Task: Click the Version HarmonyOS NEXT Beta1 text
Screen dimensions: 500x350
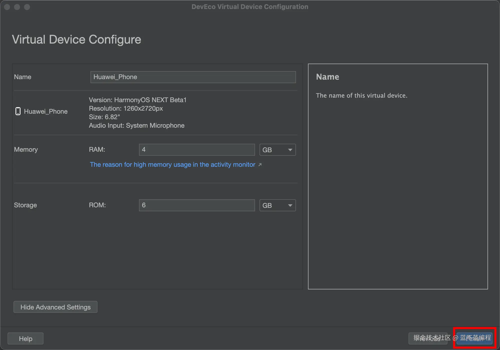Action: [x=138, y=100]
